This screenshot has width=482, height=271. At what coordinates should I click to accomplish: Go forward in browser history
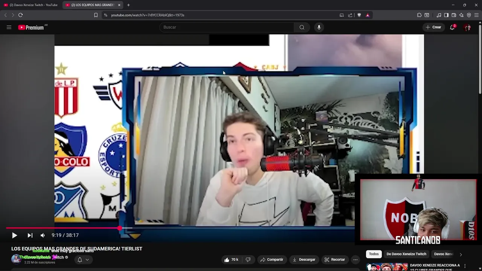[13, 15]
